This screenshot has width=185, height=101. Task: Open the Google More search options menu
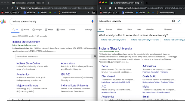(72, 30)
